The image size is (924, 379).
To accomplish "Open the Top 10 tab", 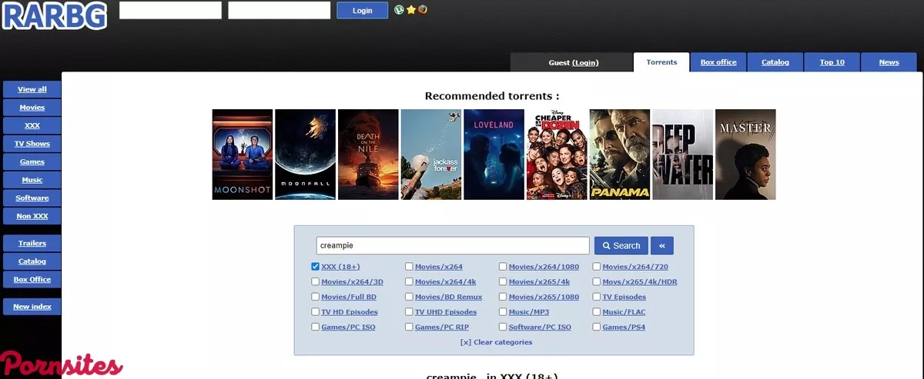I will coord(832,62).
